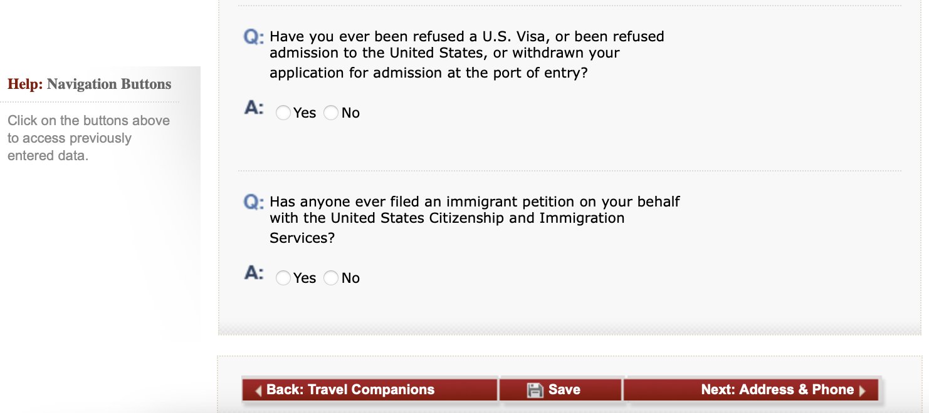
Task: Click the refused U.S. Visa question text
Action: [467, 54]
